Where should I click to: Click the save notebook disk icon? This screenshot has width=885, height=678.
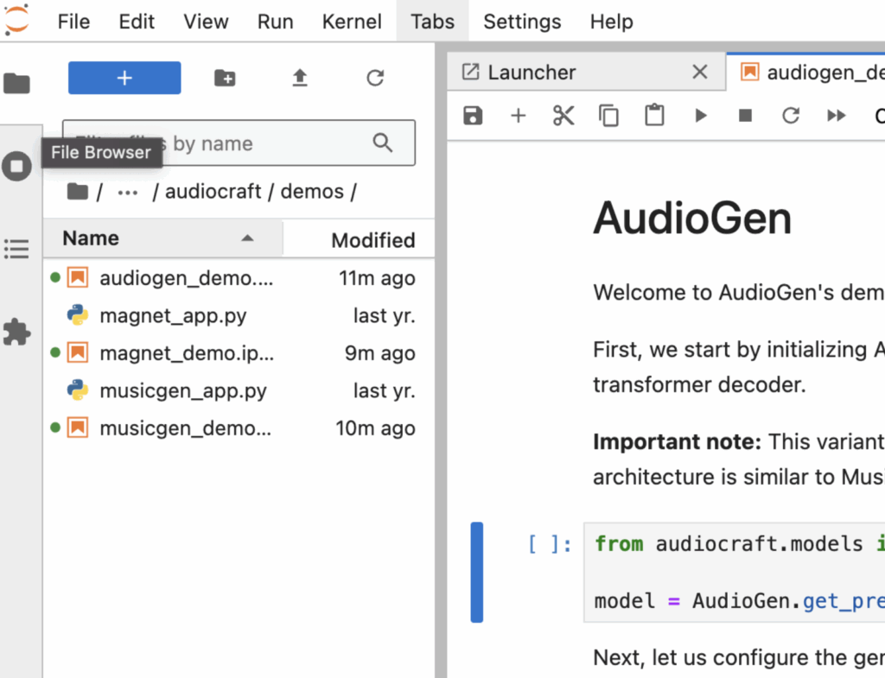[x=473, y=115]
